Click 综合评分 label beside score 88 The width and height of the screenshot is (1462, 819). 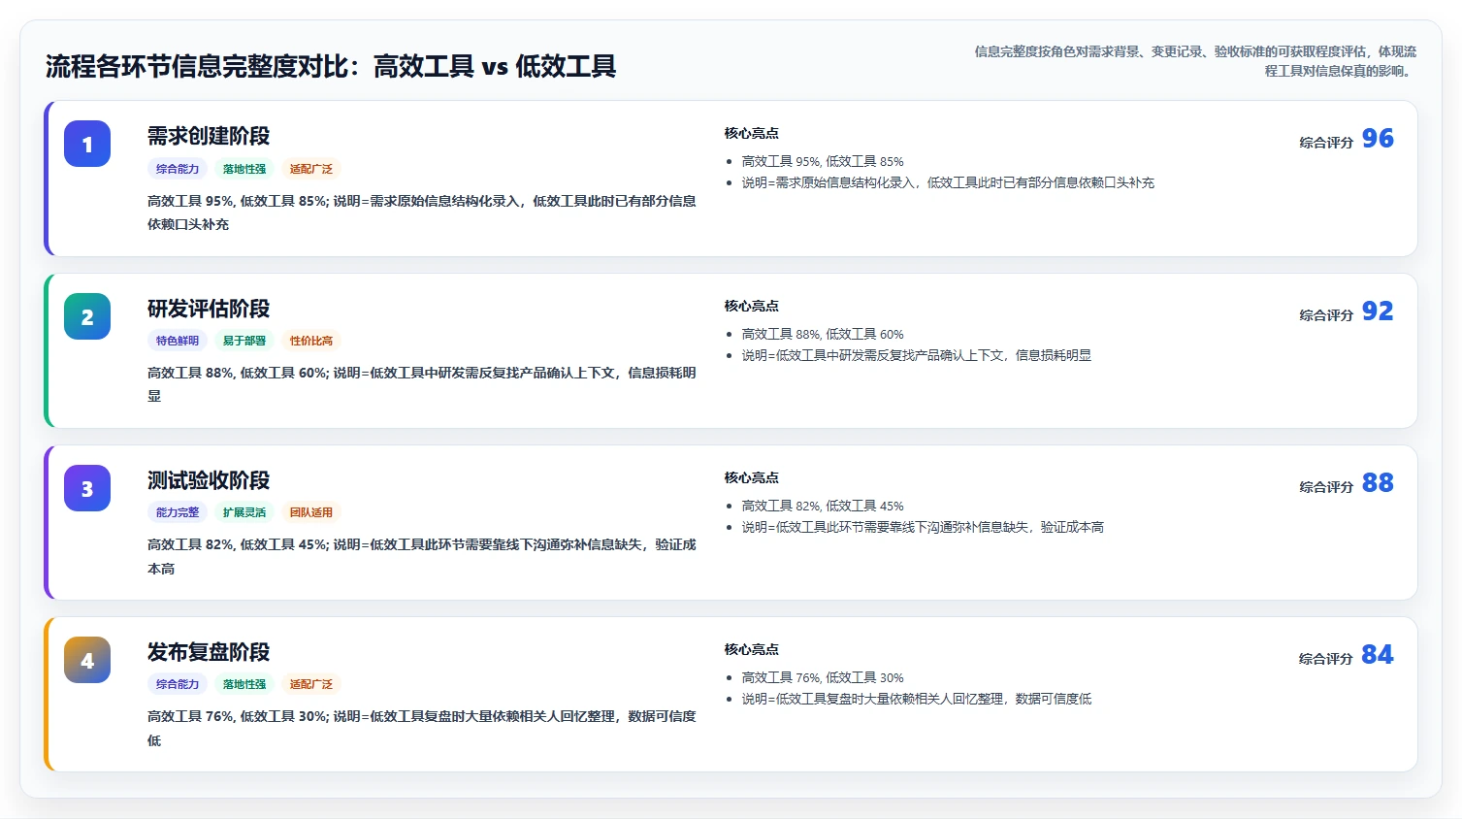tap(1326, 487)
